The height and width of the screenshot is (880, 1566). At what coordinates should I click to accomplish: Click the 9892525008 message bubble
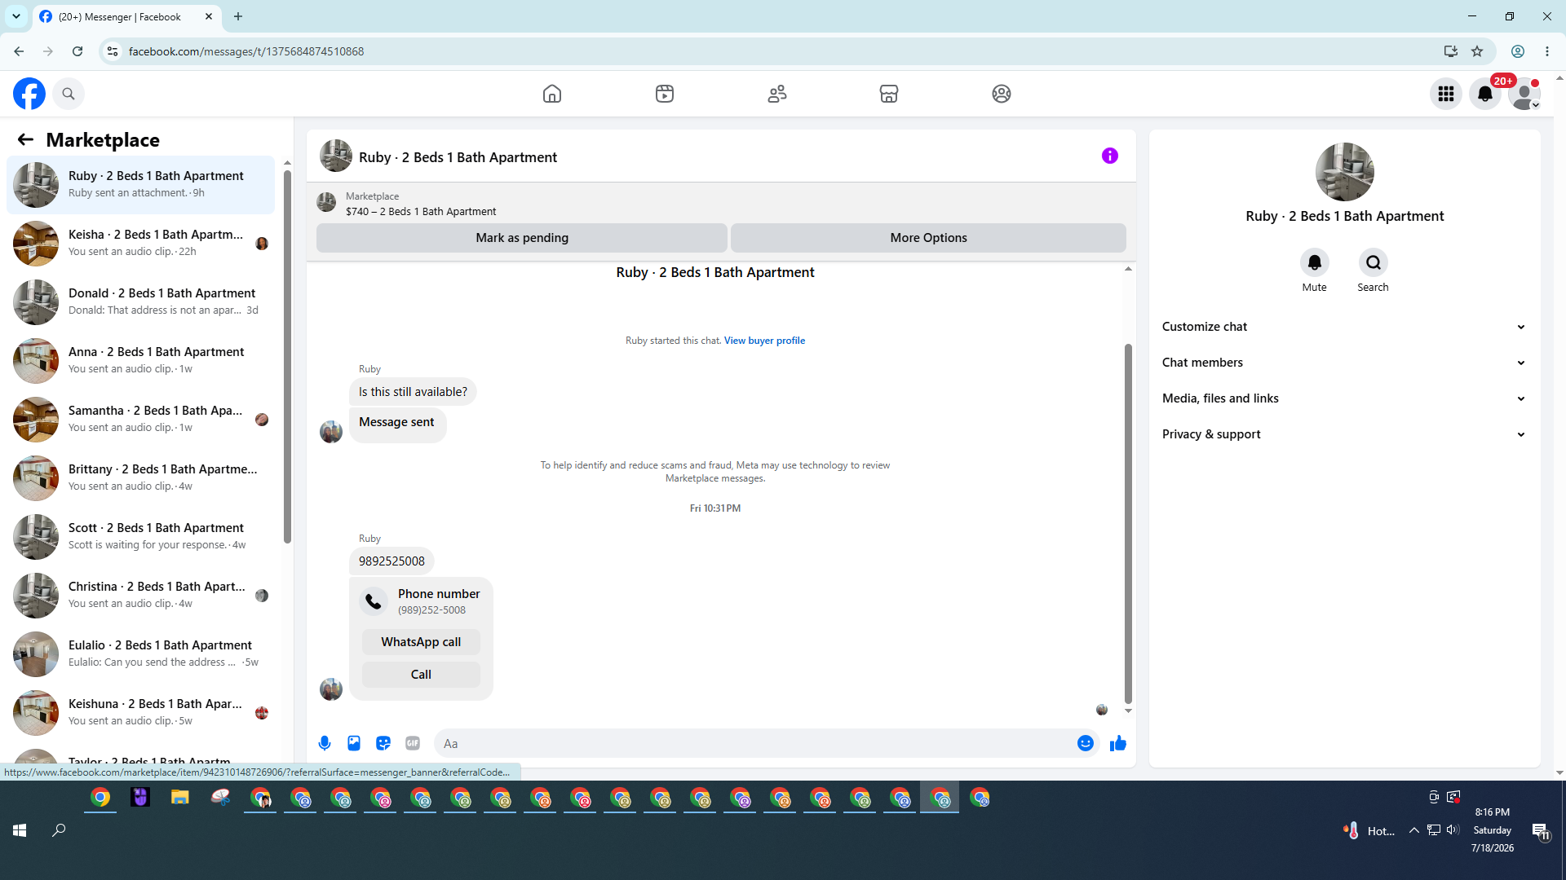click(391, 561)
